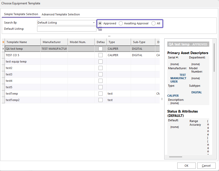Image resolution: width=219 pixels, height=171 pixels.
Task: Select the Awaiting Approval radio option
Action: 121,23
